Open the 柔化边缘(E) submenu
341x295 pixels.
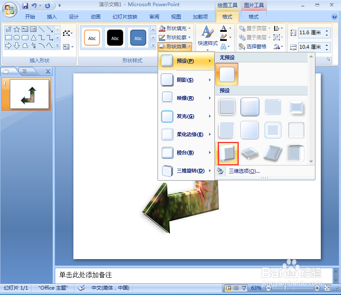pos(187,135)
